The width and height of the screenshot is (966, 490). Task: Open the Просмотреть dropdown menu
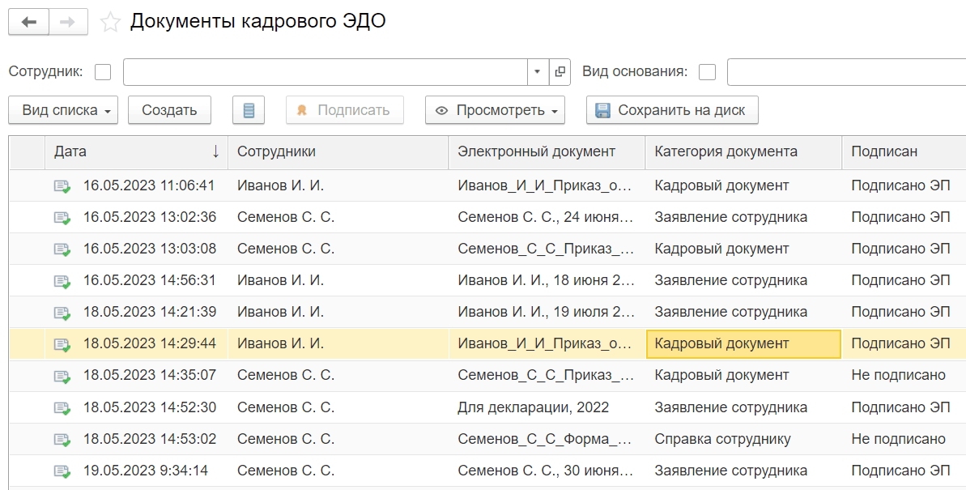pyautogui.click(x=495, y=110)
